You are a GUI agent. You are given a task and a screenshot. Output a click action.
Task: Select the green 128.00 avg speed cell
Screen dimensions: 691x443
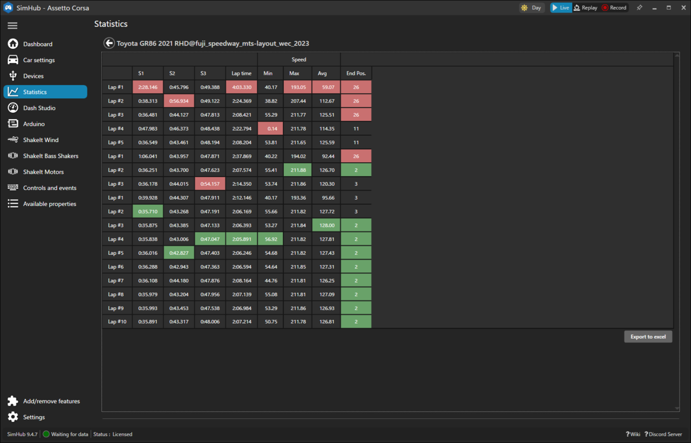tap(326, 225)
